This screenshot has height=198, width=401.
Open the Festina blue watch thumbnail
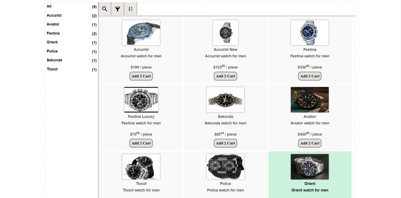point(310,33)
